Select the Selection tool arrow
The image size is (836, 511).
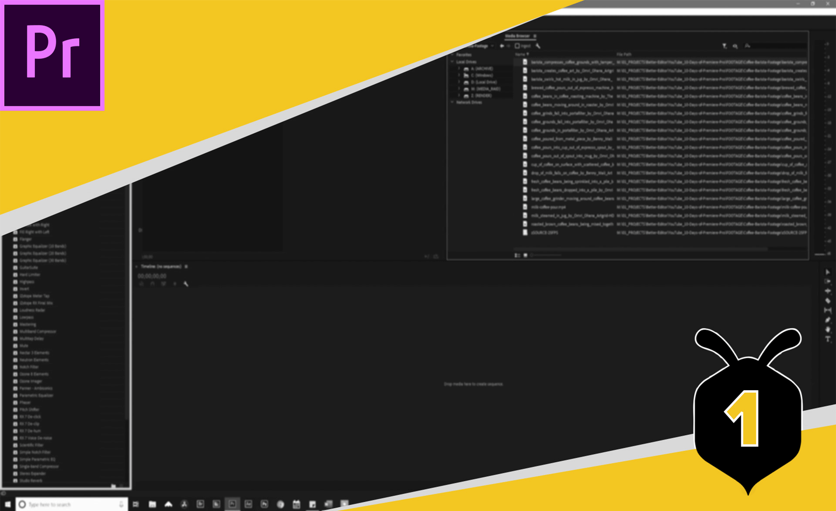(x=828, y=272)
